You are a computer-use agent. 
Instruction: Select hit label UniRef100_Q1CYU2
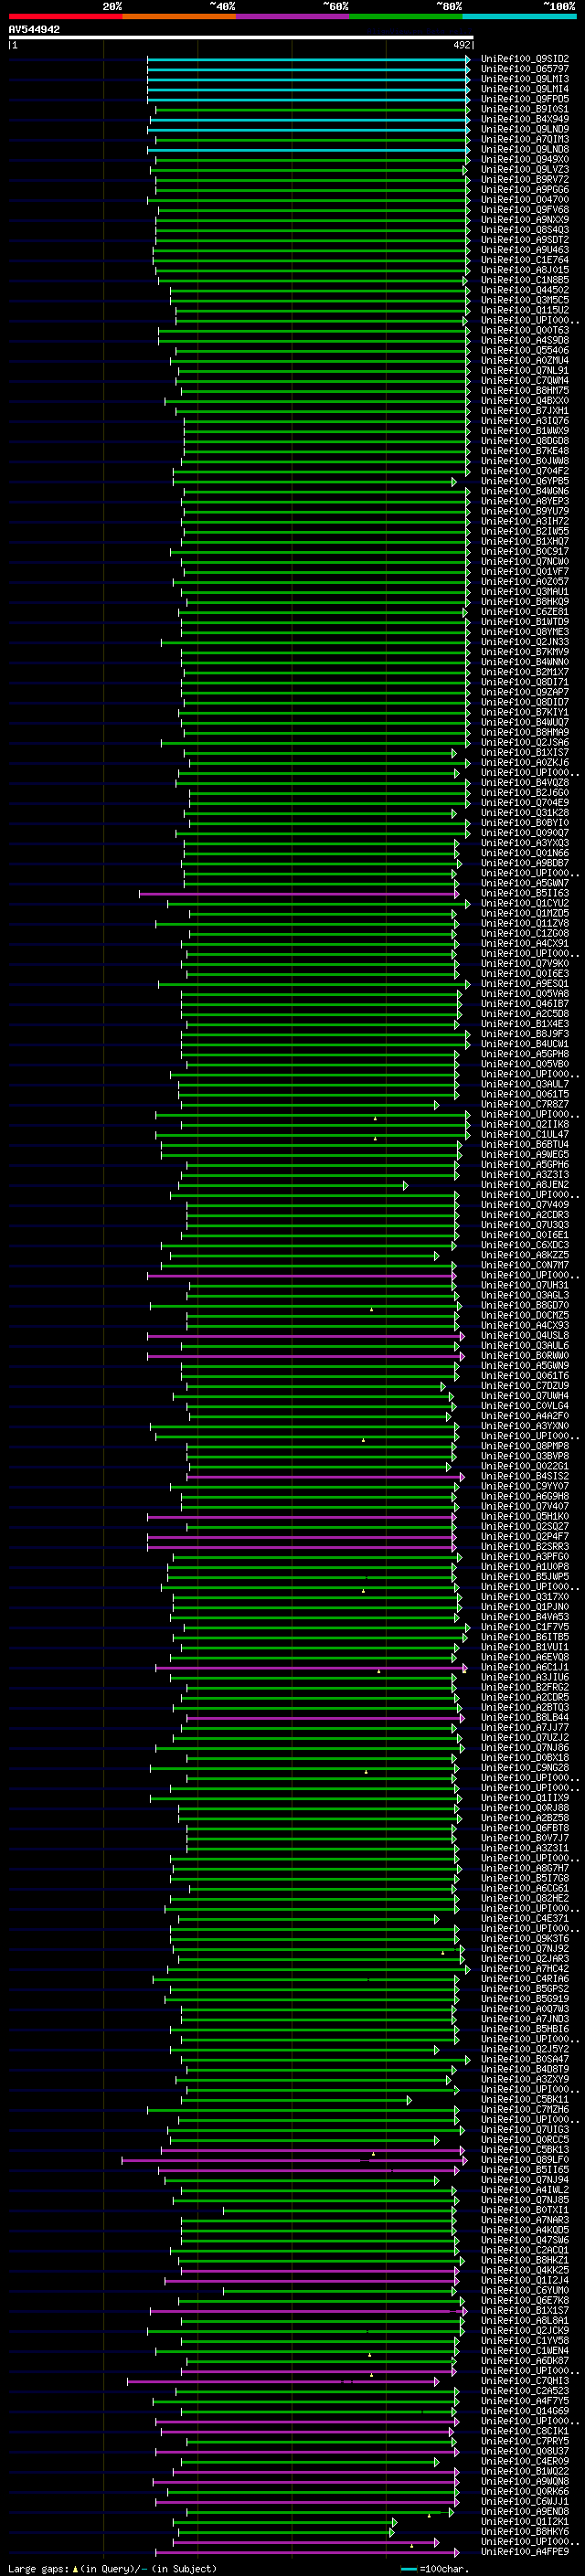click(525, 903)
